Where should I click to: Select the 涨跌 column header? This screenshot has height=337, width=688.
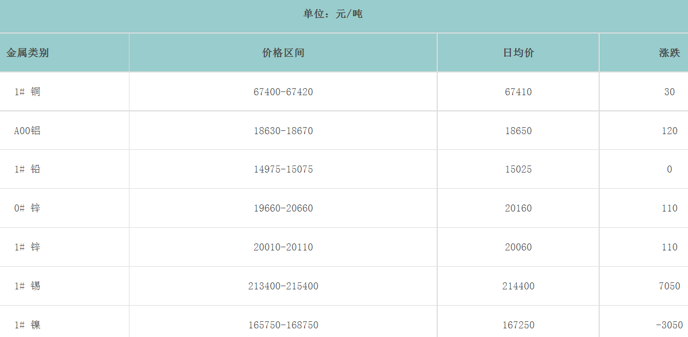click(x=669, y=53)
